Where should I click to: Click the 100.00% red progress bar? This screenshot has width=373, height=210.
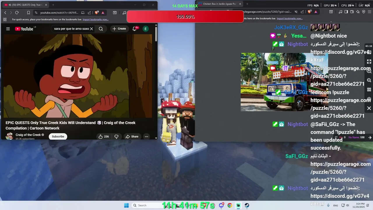click(185, 17)
